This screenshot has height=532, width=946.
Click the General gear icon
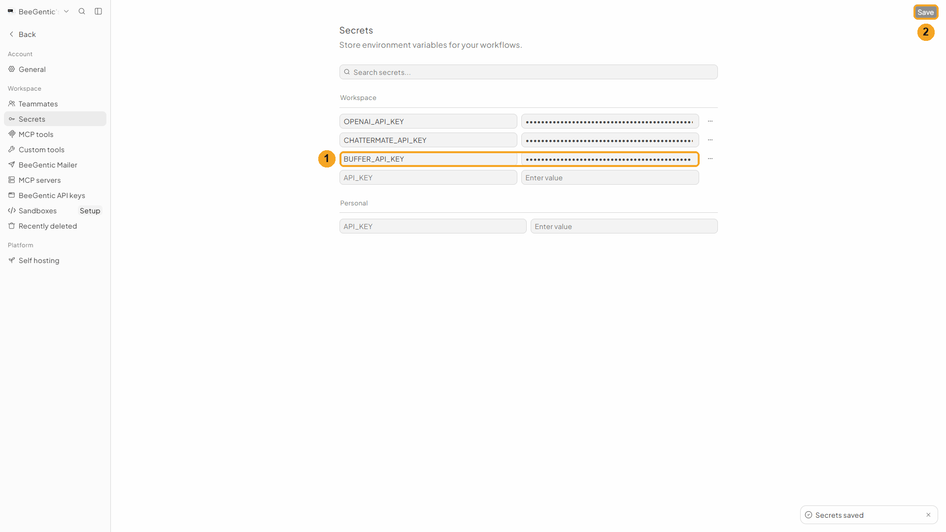click(x=12, y=69)
